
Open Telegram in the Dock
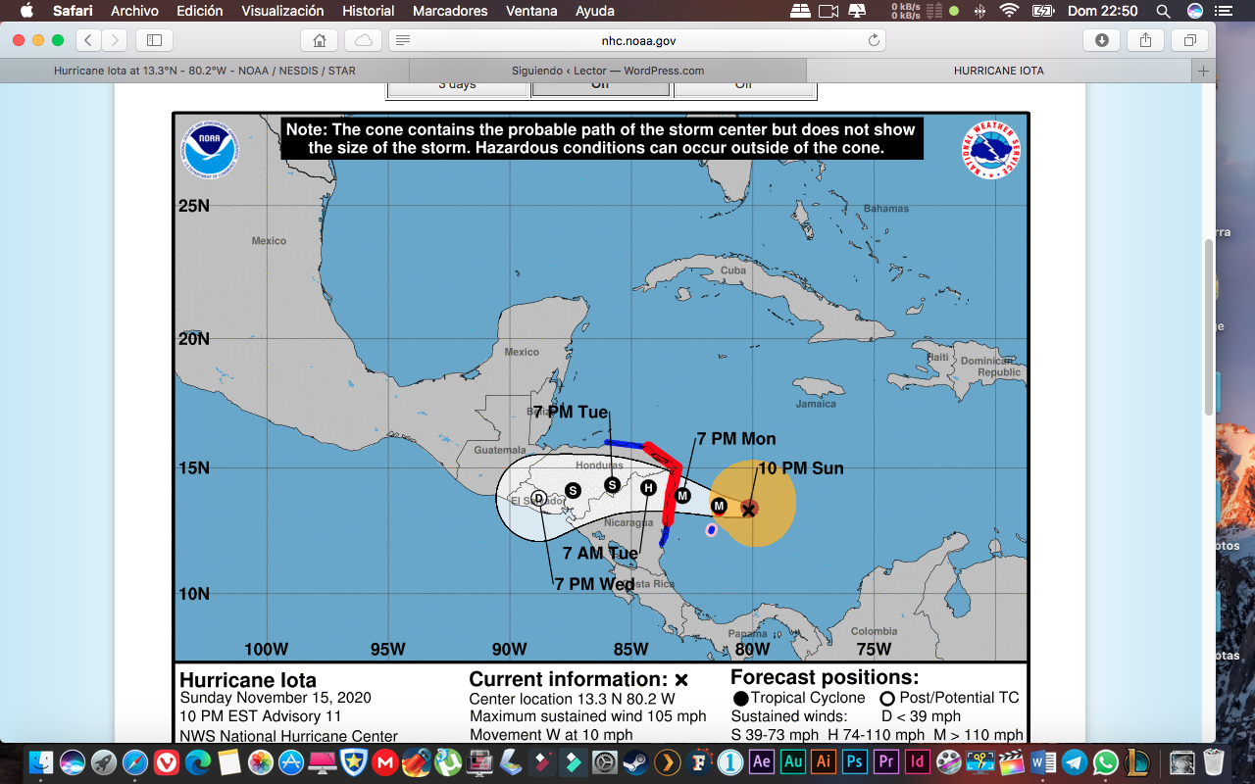[x=1075, y=762]
